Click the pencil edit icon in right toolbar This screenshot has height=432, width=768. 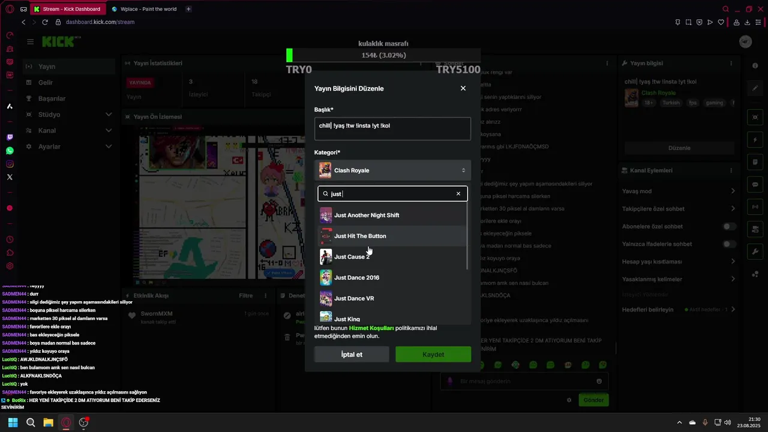pyautogui.click(x=755, y=88)
